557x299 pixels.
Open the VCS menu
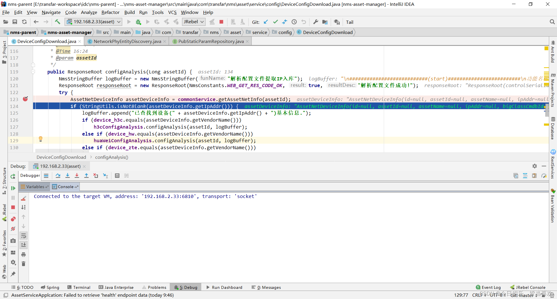point(172,12)
